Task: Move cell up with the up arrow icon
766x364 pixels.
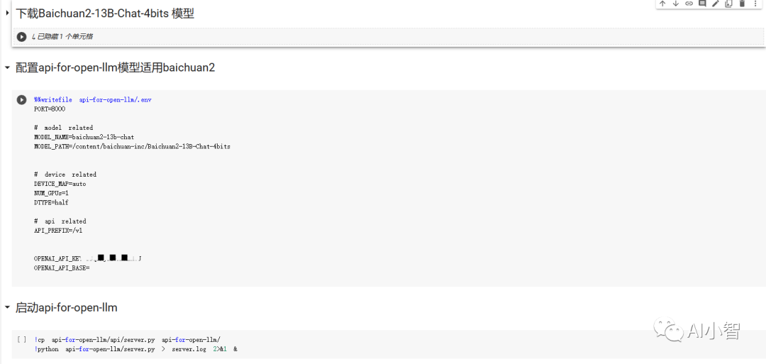Action: [x=662, y=4]
